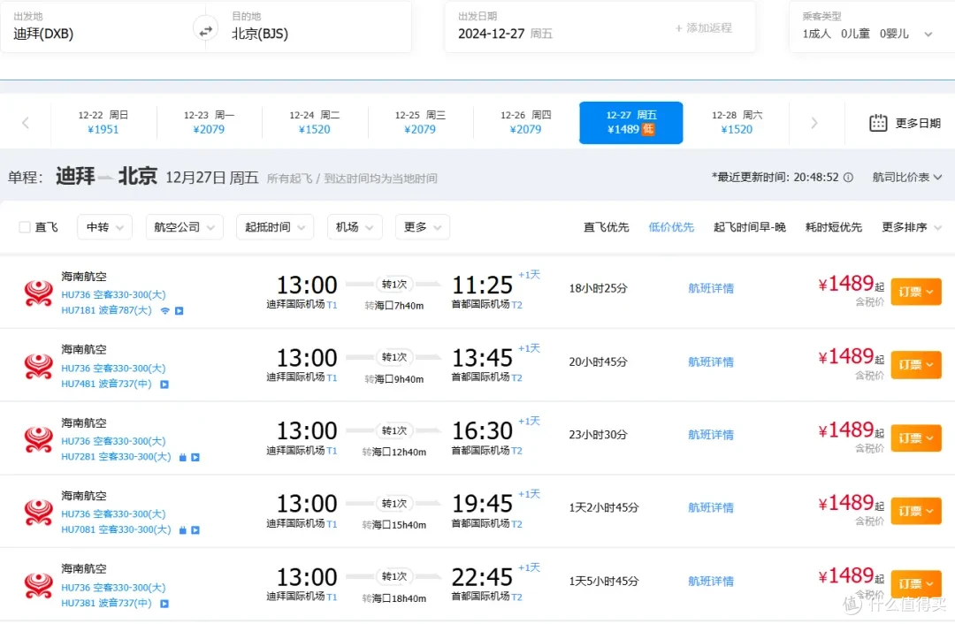Click video icon beside HU7081 flight
The image size is (955, 624).
click(x=195, y=530)
